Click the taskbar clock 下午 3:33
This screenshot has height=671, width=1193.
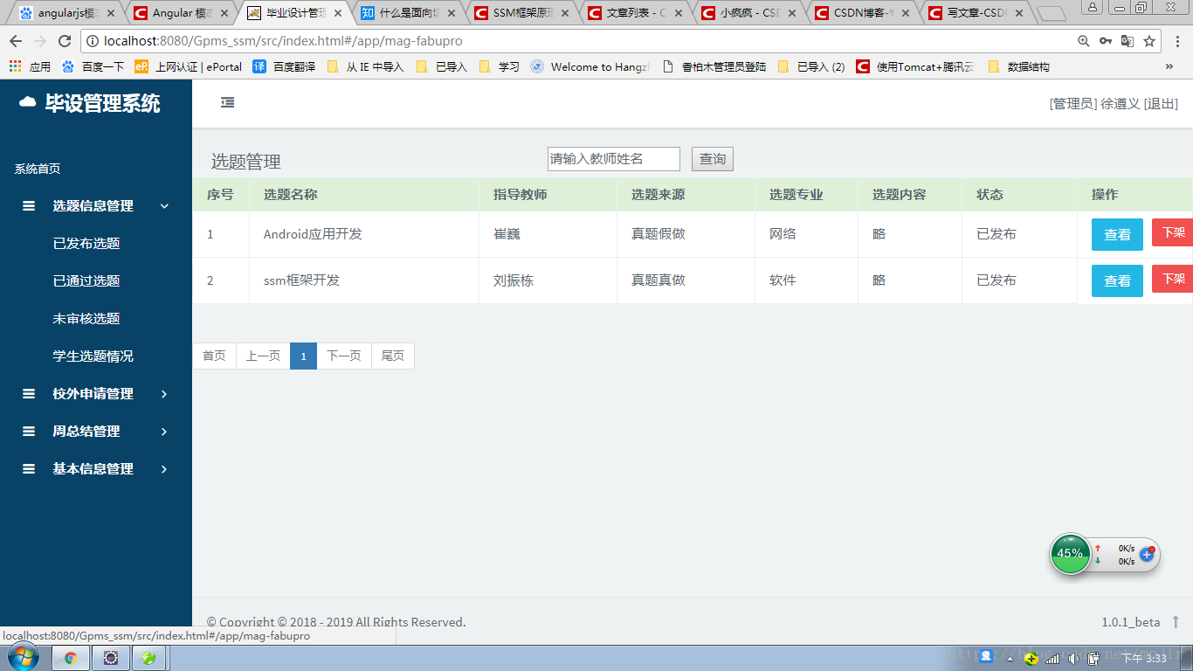click(1144, 658)
